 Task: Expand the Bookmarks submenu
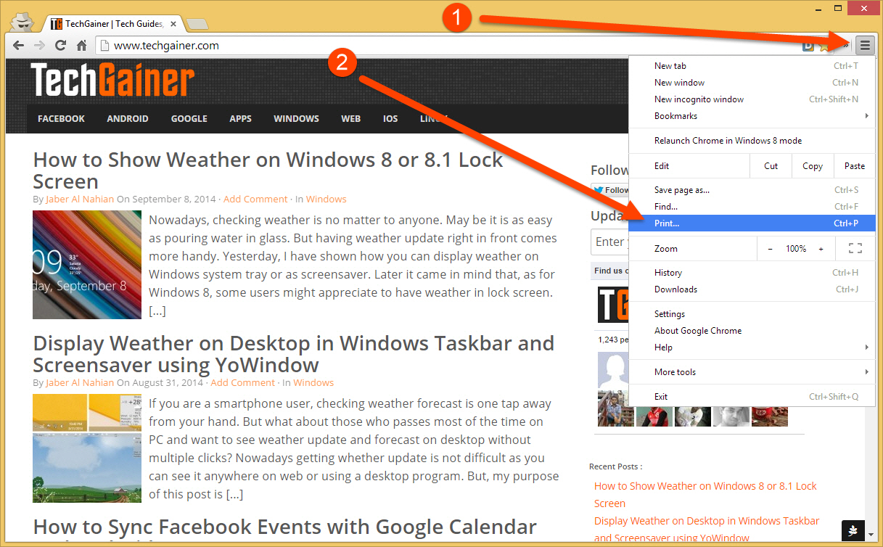(x=673, y=115)
